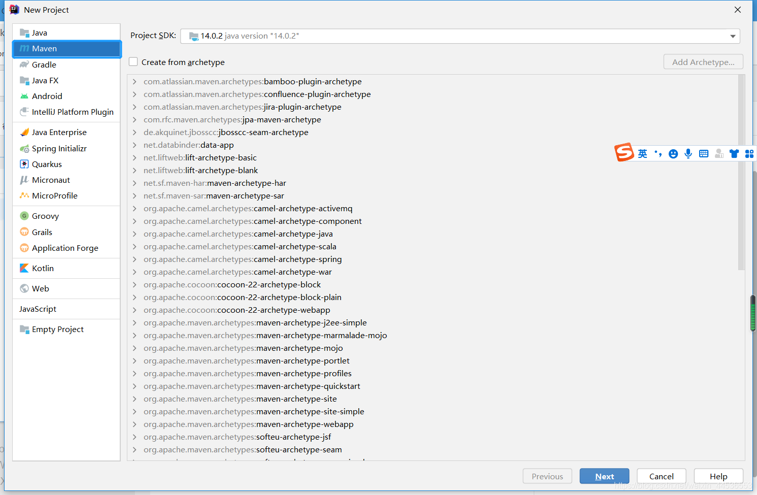Choose the Grails icon

click(x=24, y=232)
